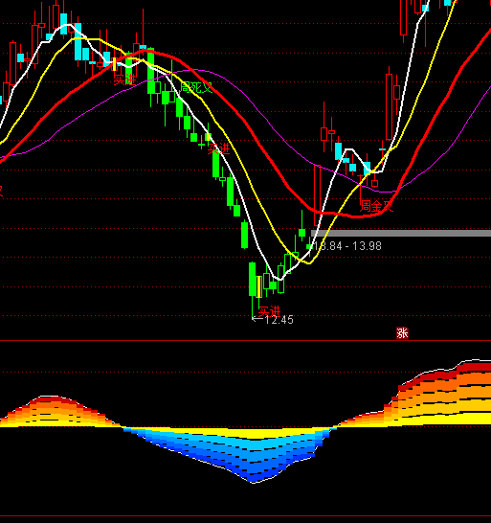This screenshot has height=523, width=491.
Task: Click the 买进 signal just below 周死叉
Action: (x=219, y=148)
